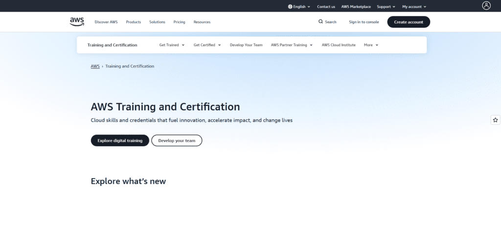
Task: Click the Explore what's new heading
Action: 129,181
